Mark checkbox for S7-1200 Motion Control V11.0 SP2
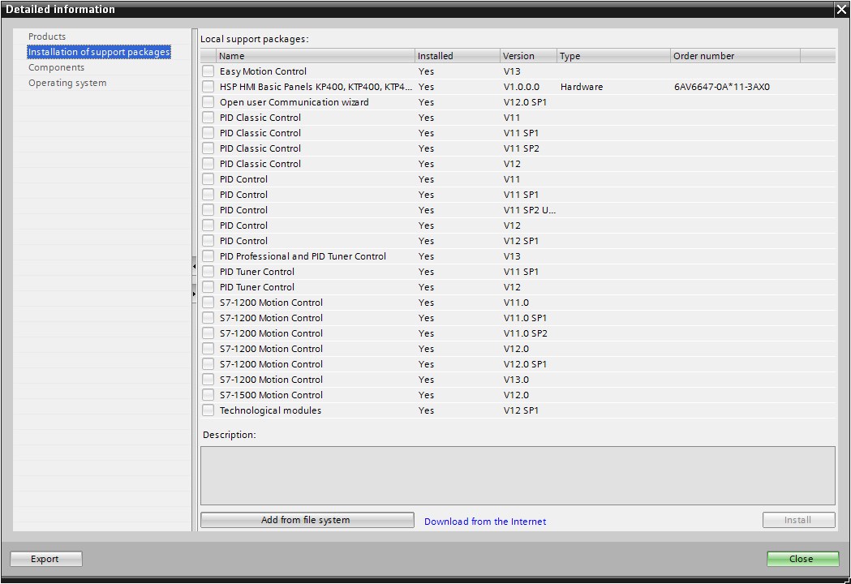The height and width of the screenshot is (584, 851). pyautogui.click(x=208, y=333)
